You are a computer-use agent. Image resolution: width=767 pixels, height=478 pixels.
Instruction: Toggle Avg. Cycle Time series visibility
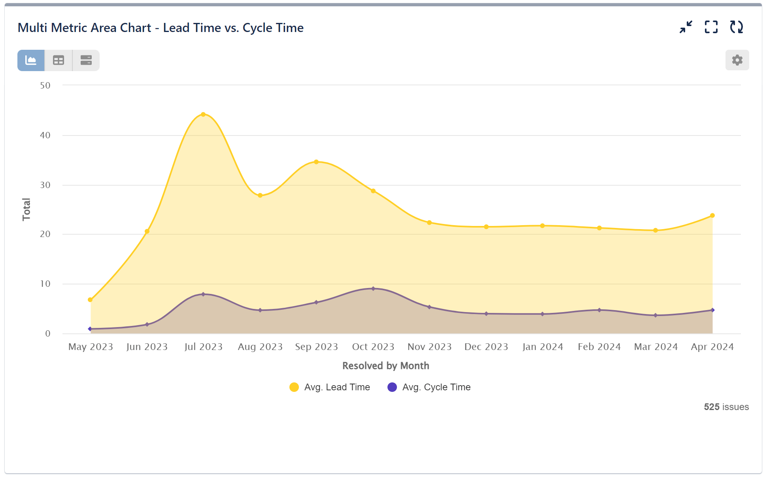pyautogui.click(x=436, y=387)
